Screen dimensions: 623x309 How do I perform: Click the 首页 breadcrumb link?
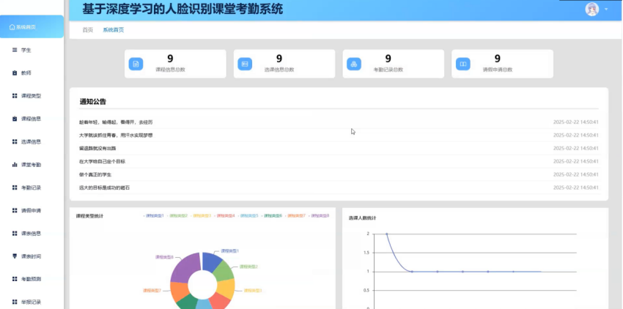88,30
